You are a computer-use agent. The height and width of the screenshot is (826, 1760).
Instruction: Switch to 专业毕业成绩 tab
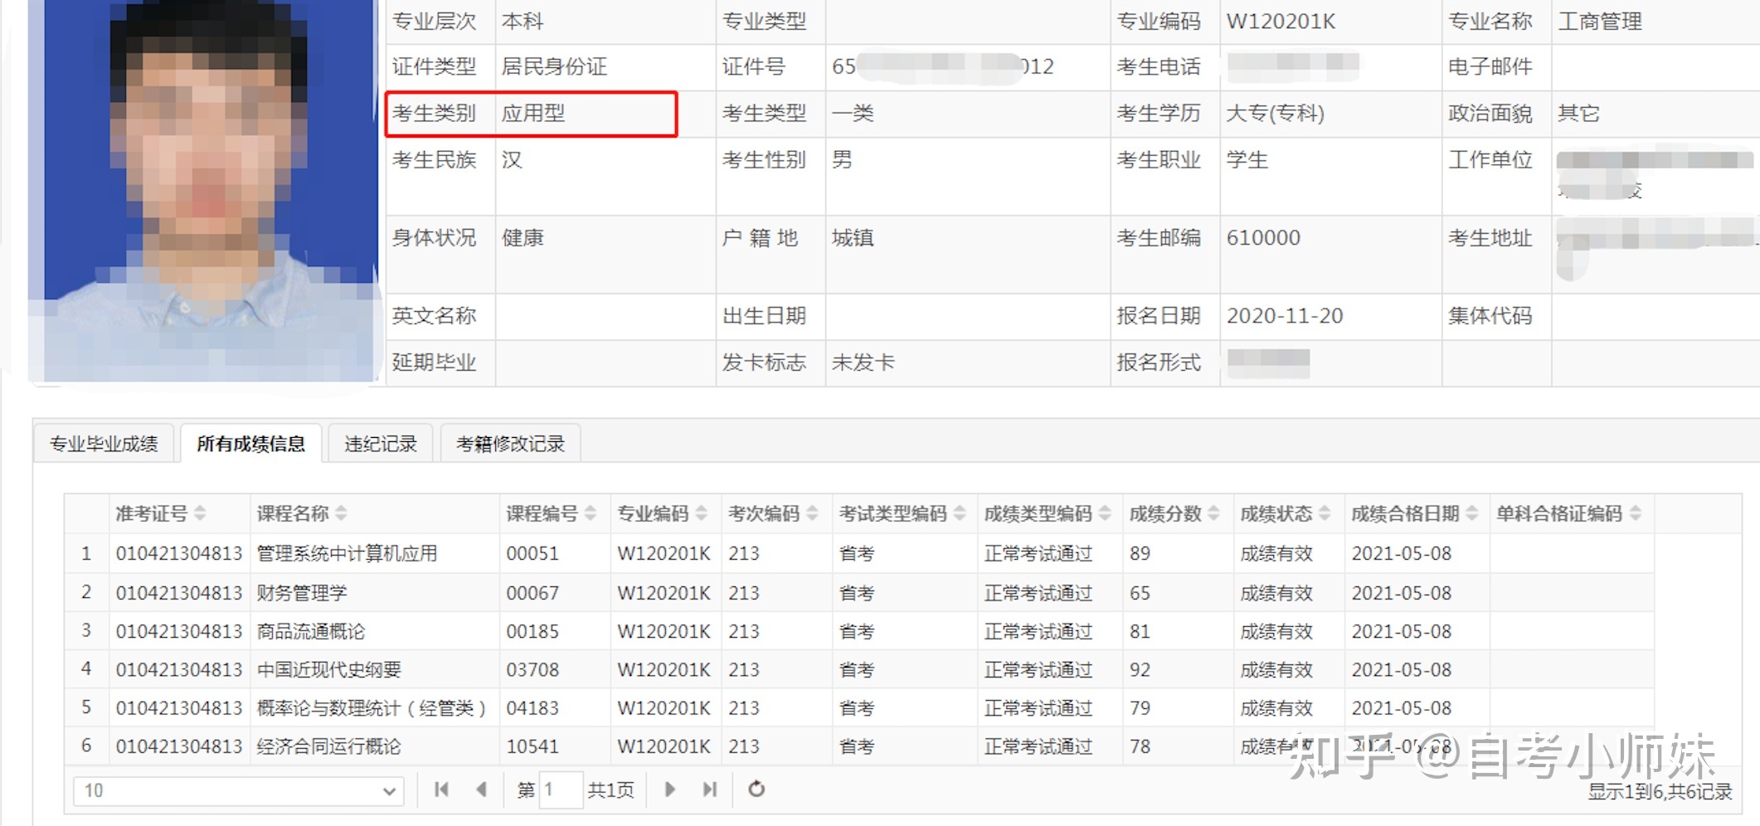pyautogui.click(x=104, y=444)
